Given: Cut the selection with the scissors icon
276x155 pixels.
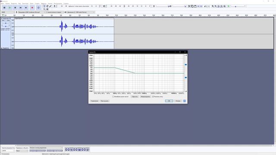Looking at the screenshot, I should (x=189, y=6).
